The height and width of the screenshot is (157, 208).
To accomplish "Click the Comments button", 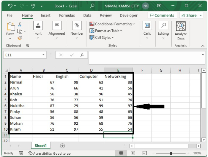I will click(162, 15).
